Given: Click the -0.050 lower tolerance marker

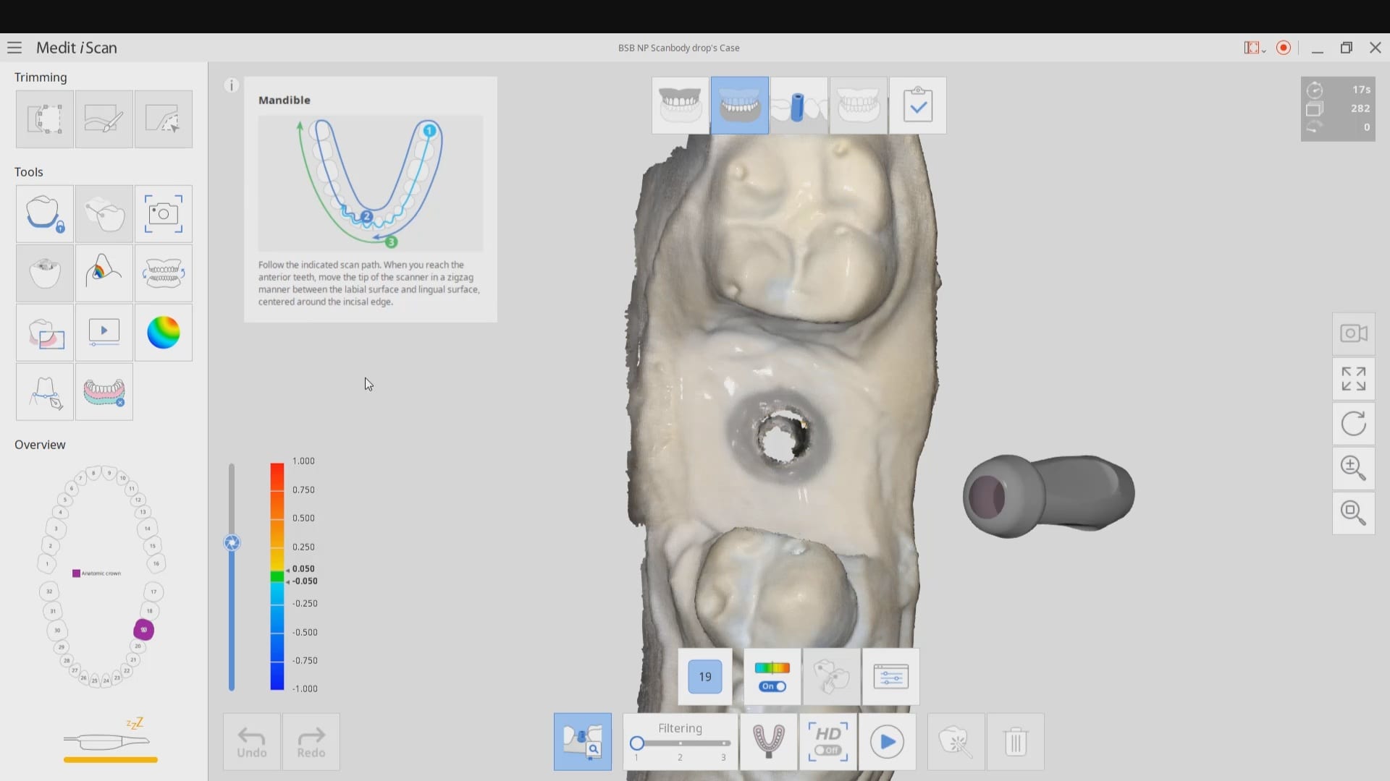Looking at the screenshot, I should click(305, 581).
